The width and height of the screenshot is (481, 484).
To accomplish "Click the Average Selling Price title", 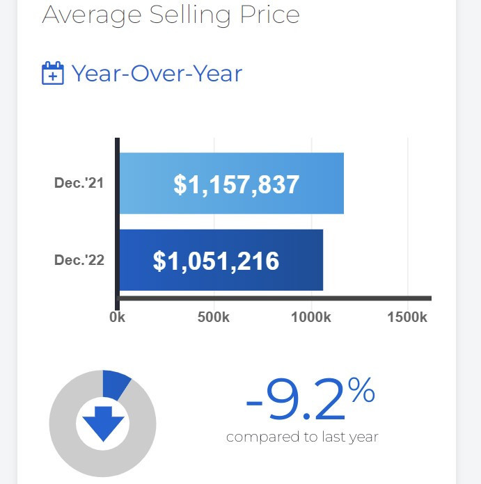I will coord(171,14).
